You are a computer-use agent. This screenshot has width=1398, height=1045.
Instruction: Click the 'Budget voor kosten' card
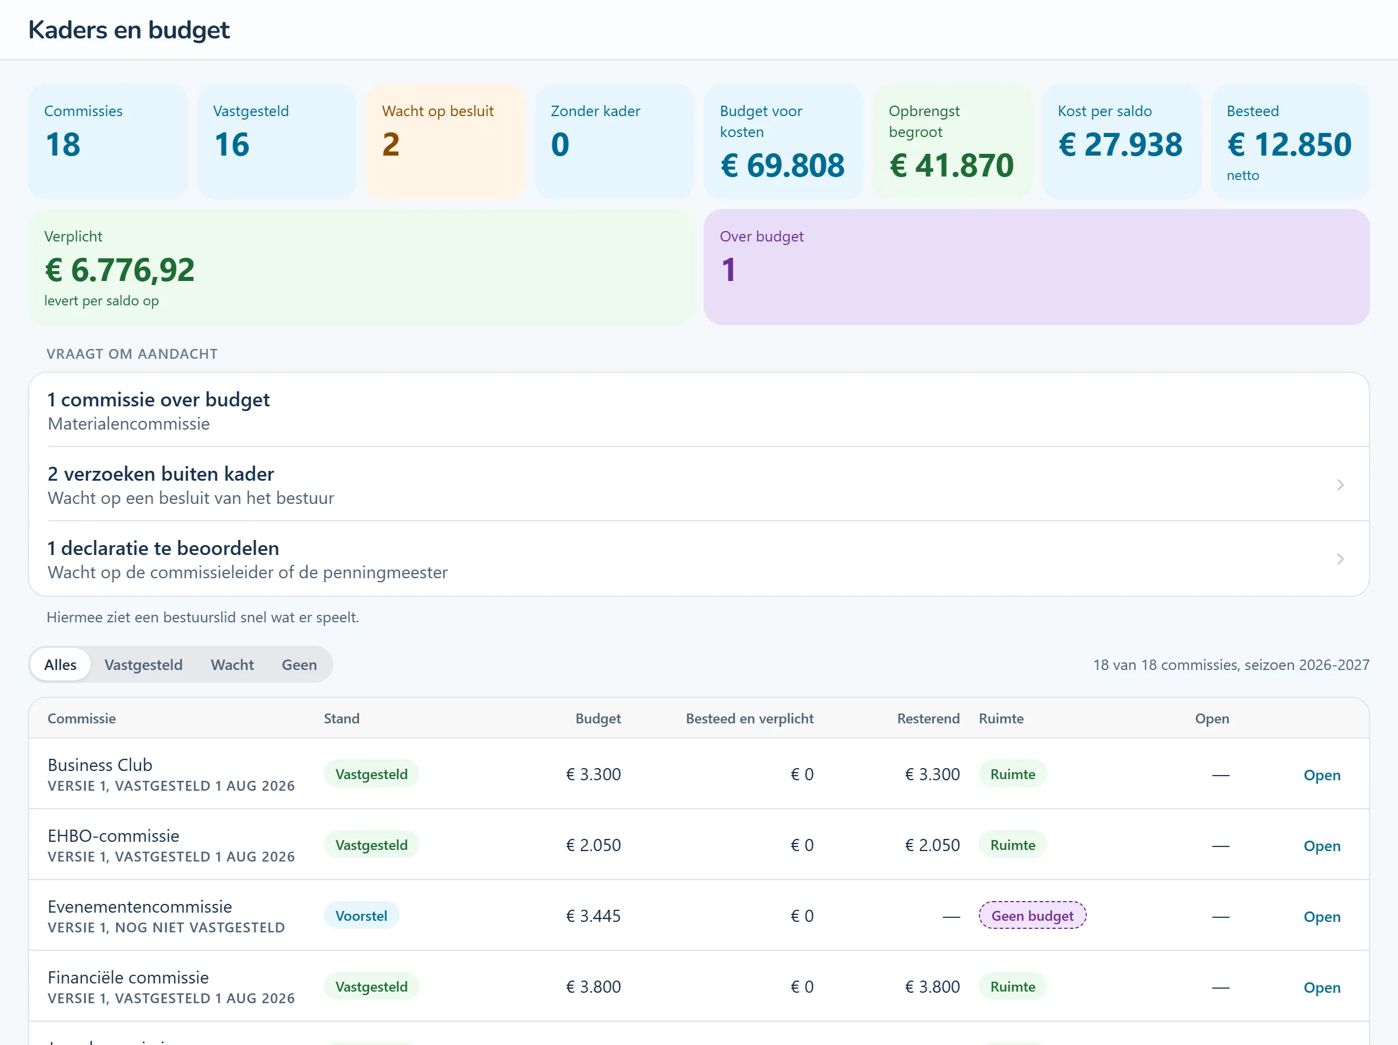(x=784, y=142)
